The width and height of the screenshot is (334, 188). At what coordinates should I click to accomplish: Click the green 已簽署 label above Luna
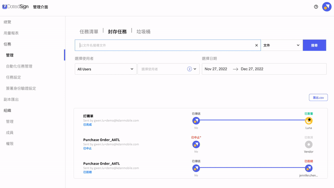click(x=309, y=114)
